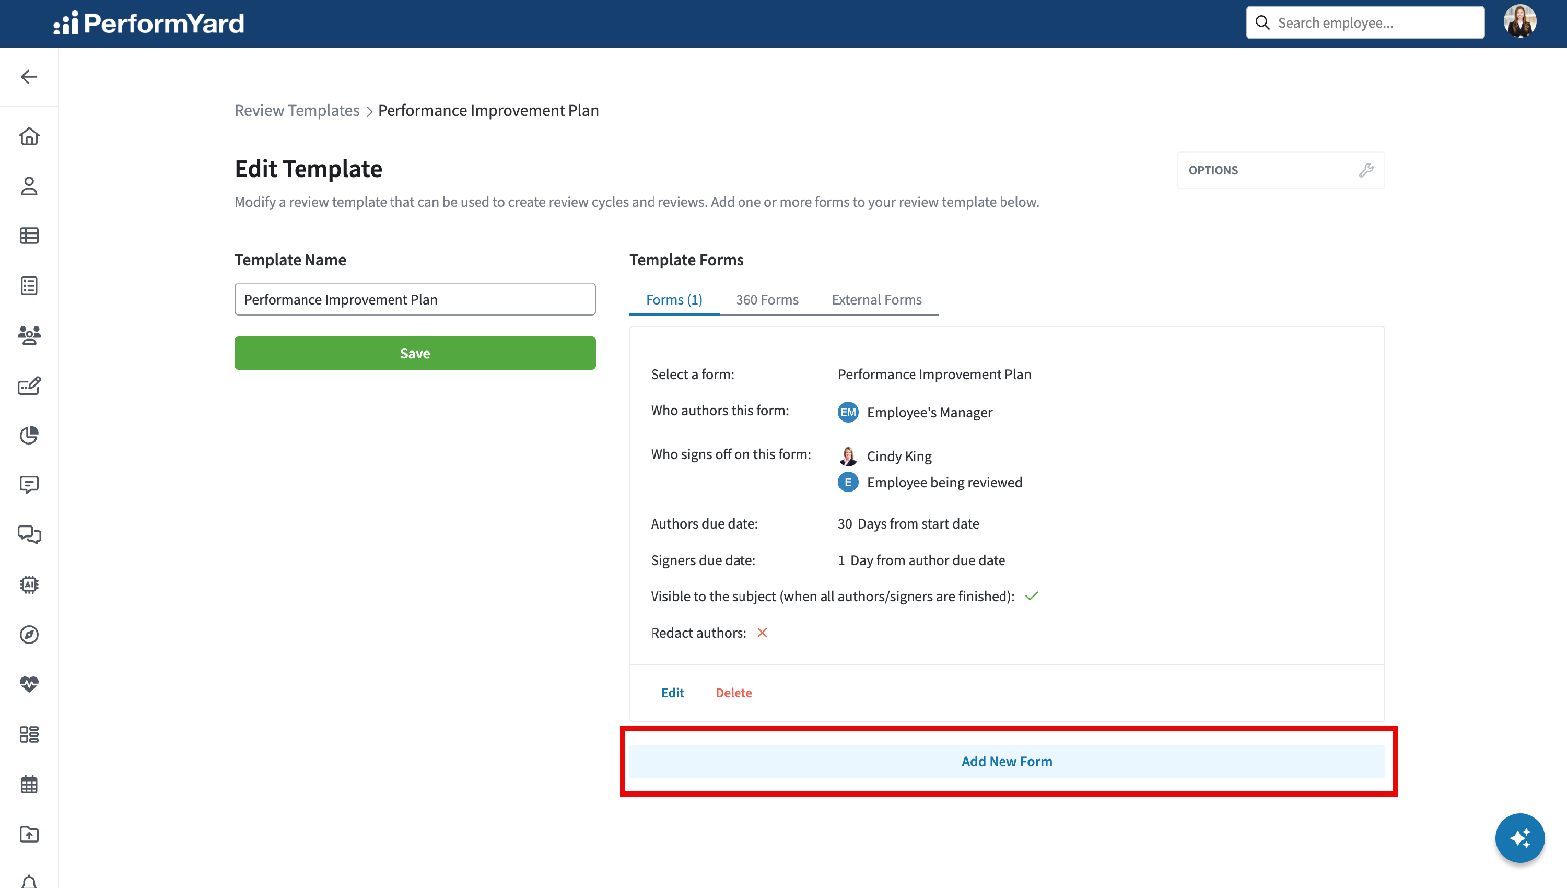Open the calendar sidebar icon
Viewport: 1567px width, 888px height.
[x=29, y=785]
